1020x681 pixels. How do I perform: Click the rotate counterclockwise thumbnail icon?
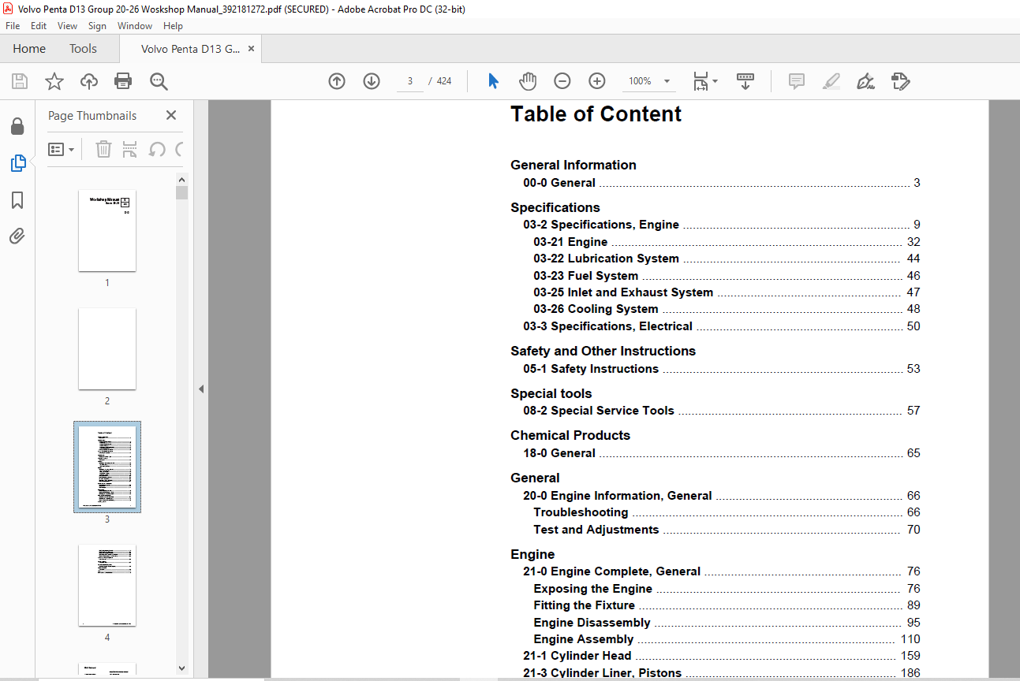coord(157,149)
